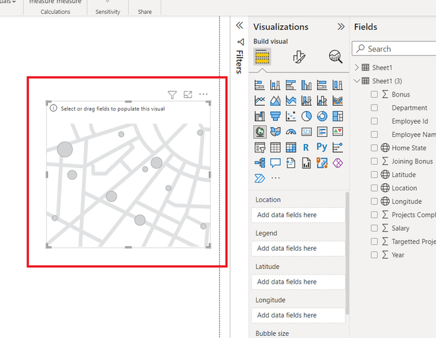The image size is (436, 338).
Task: Switch to the Format visual tab
Action: tap(299, 57)
